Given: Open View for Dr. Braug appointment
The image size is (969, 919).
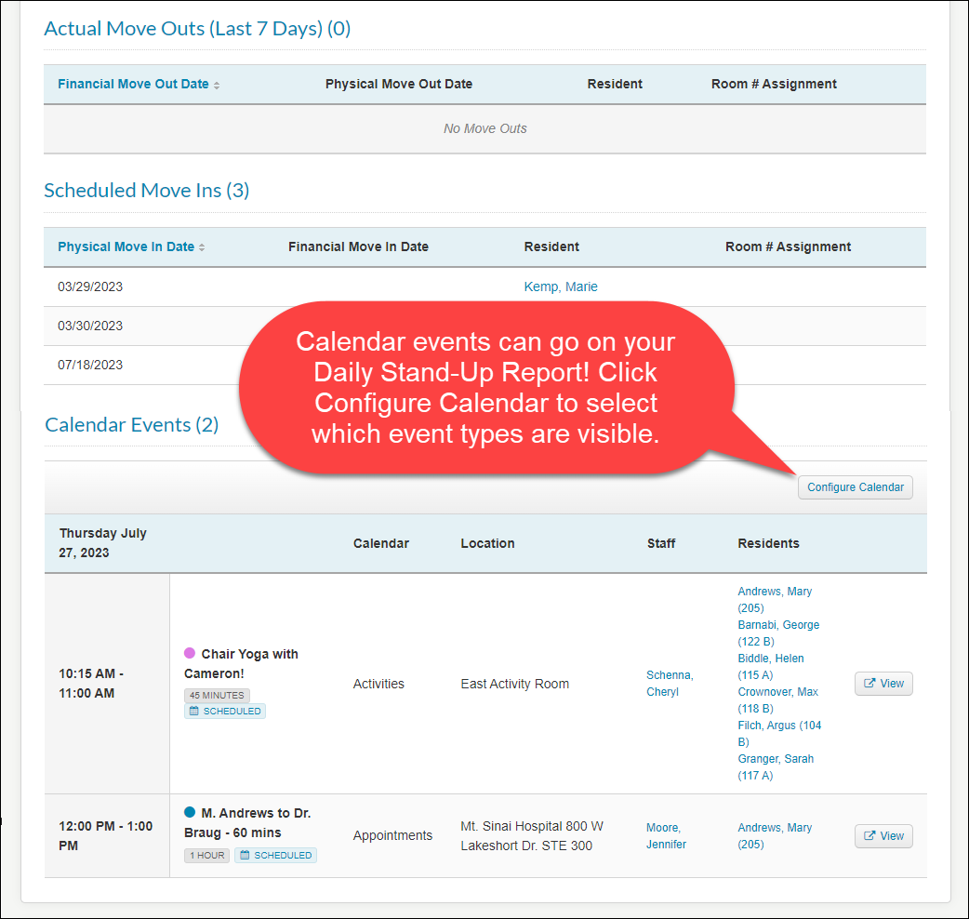Looking at the screenshot, I should 883,836.
